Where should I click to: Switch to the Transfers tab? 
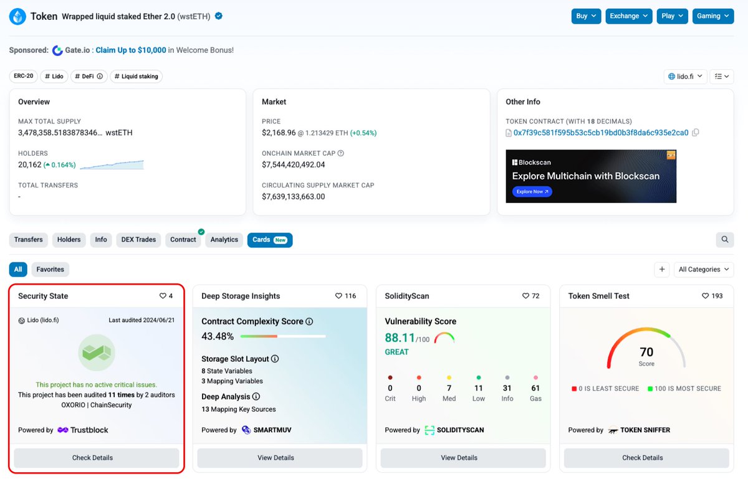[x=29, y=240]
